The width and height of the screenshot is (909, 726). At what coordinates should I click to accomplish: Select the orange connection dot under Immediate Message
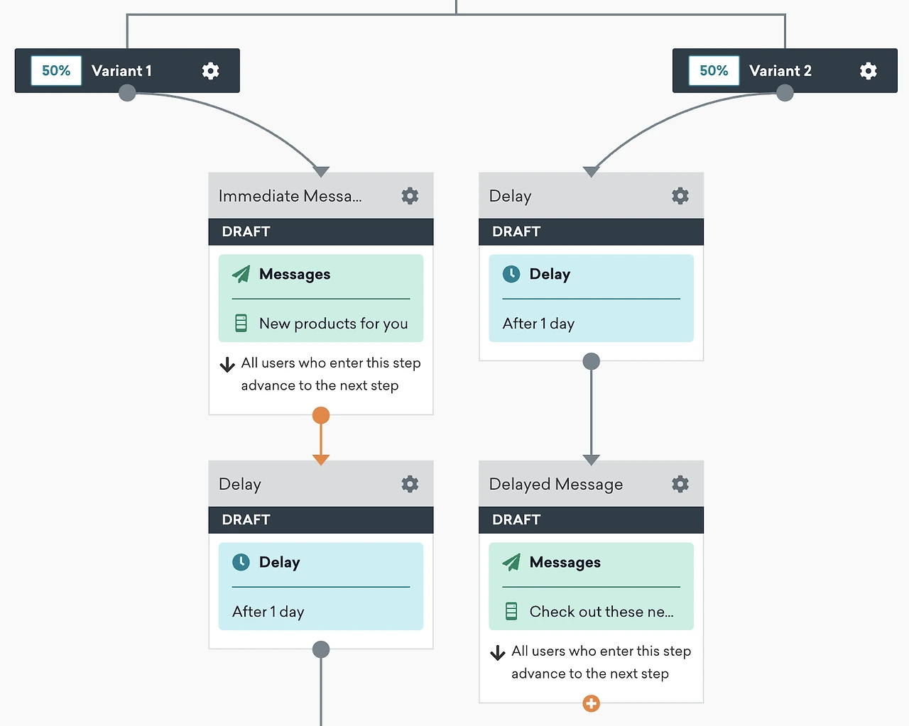320,415
